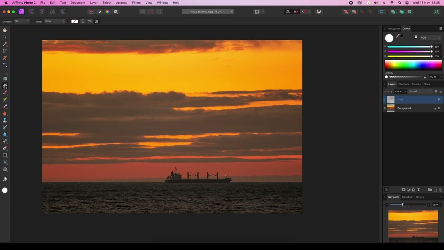Add a live filter layer
This screenshot has width=444, height=250.
click(419, 190)
